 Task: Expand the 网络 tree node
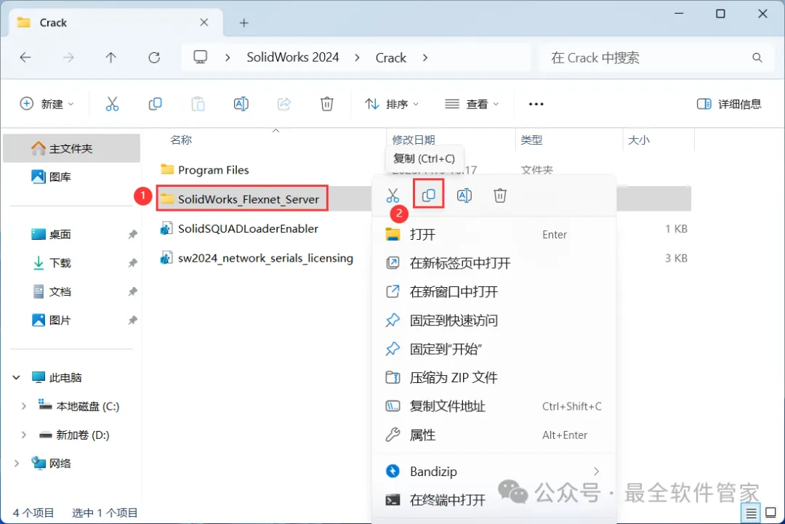coord(16,464)
